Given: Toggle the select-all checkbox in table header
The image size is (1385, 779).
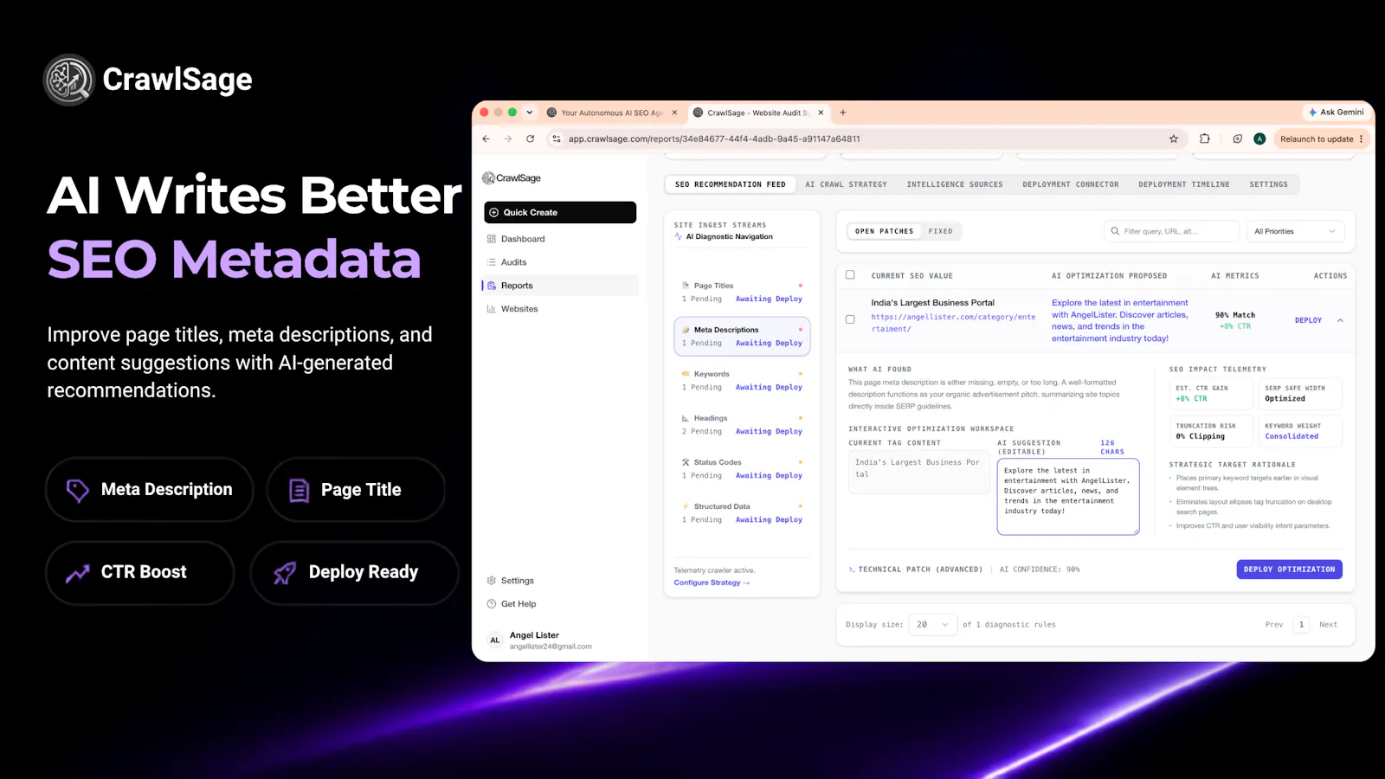Looking at the screenshot, I should (x=850, y=275).
